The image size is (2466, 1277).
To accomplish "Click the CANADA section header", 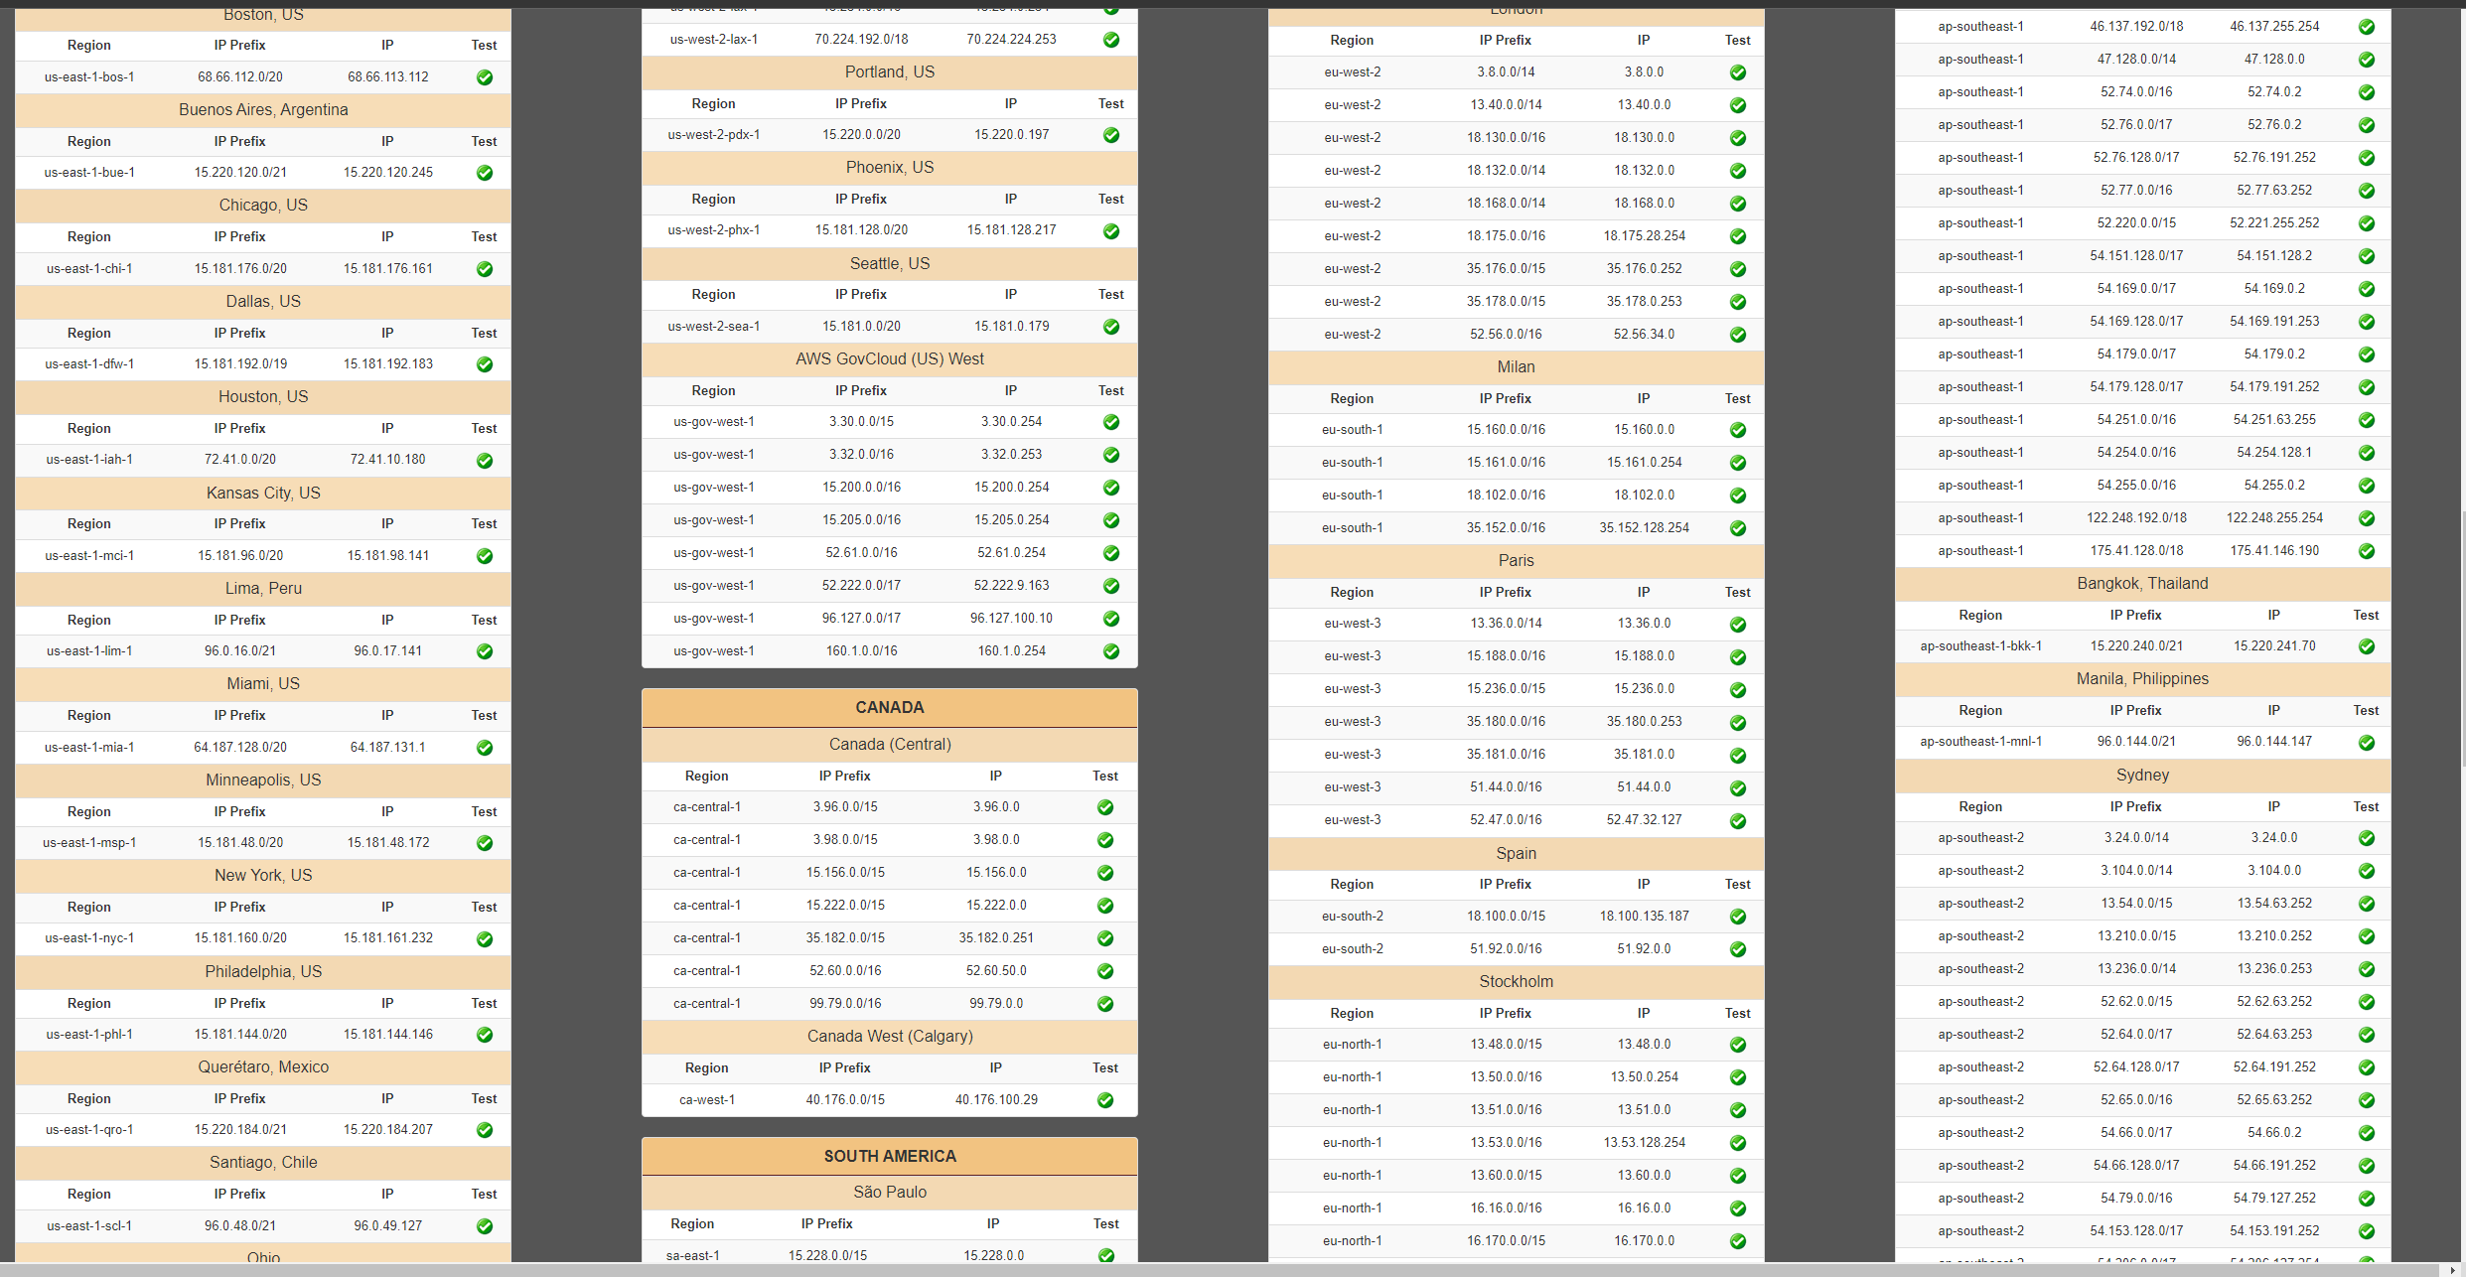I will point(889,707).
